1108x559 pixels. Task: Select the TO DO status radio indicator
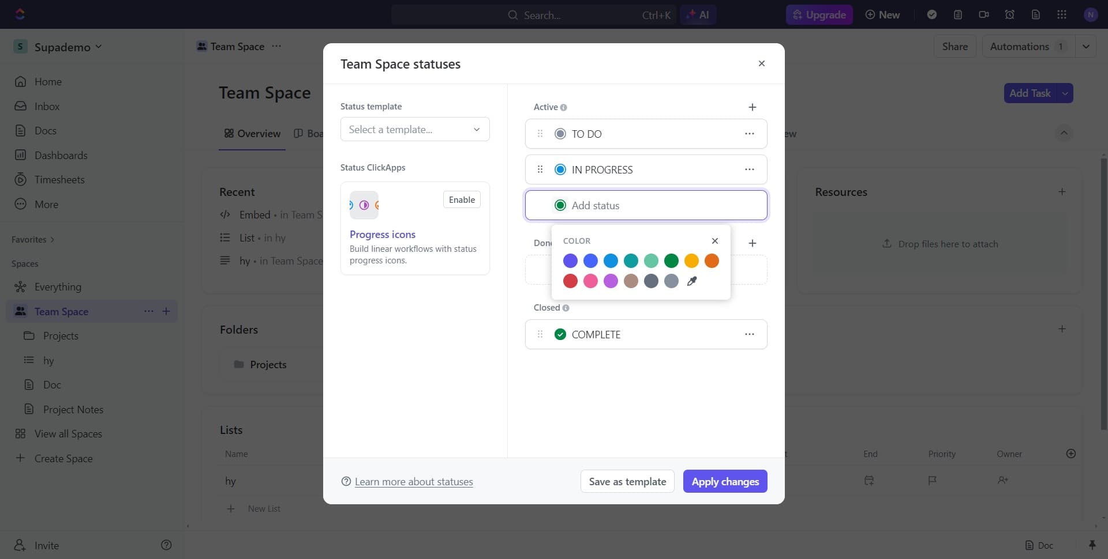[x=560, y=133]
